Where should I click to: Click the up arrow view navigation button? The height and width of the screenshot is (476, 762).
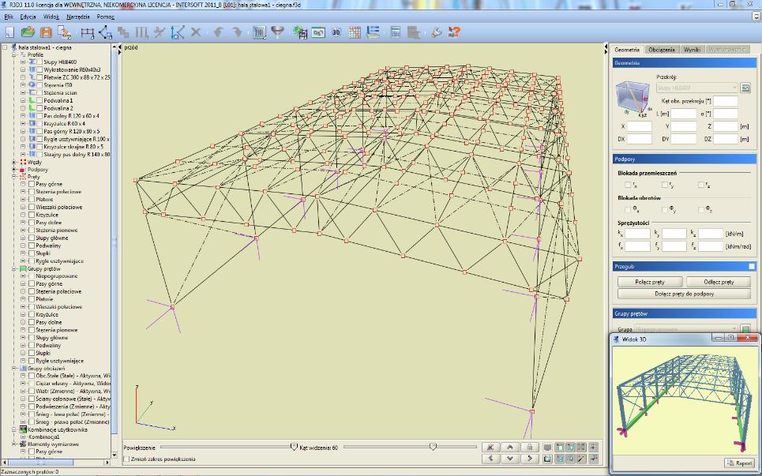coord(510,448)
